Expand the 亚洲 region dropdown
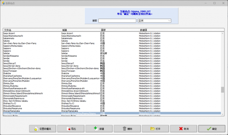Viewport: 228px width, 135px height. coord(169,21)
